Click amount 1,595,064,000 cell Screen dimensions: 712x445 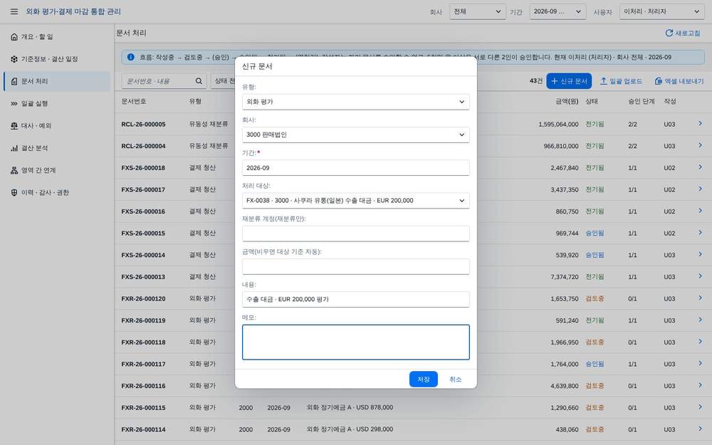pos(558,125)
